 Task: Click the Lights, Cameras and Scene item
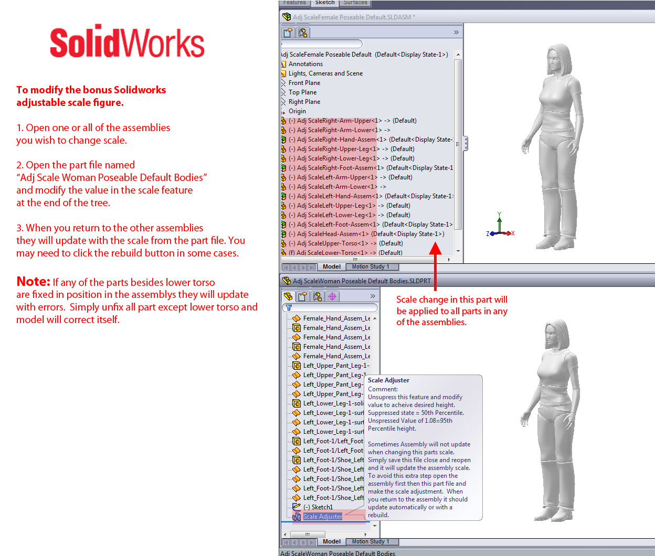pos(326,73)
